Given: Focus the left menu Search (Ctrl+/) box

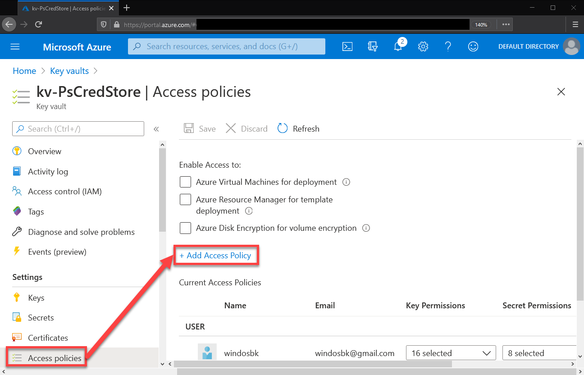Looking at the screenshot, I should 78,129.
